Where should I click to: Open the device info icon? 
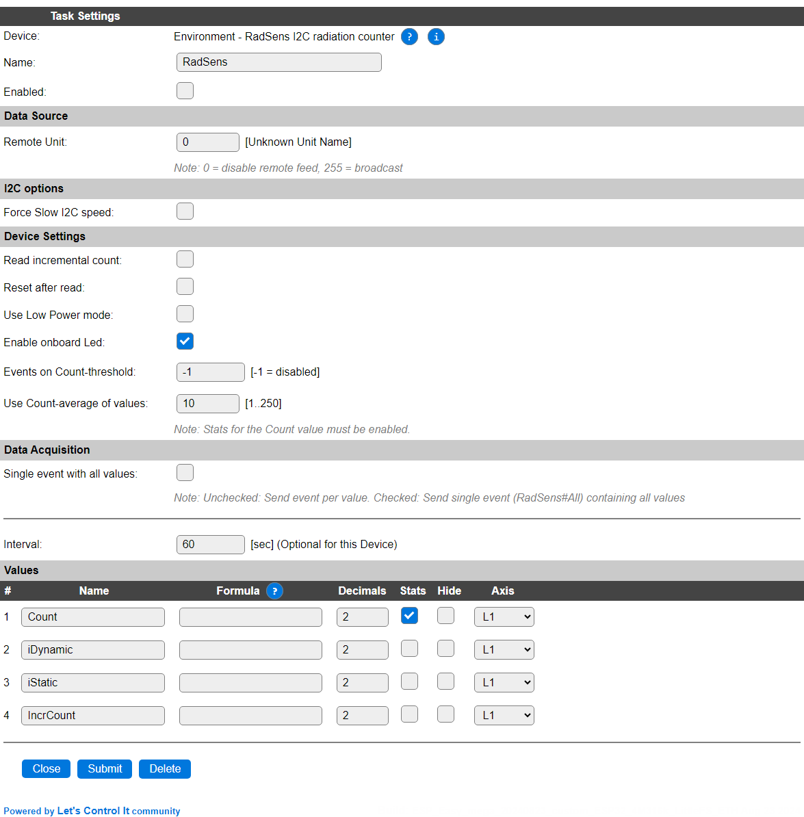(x=436, y=37)
